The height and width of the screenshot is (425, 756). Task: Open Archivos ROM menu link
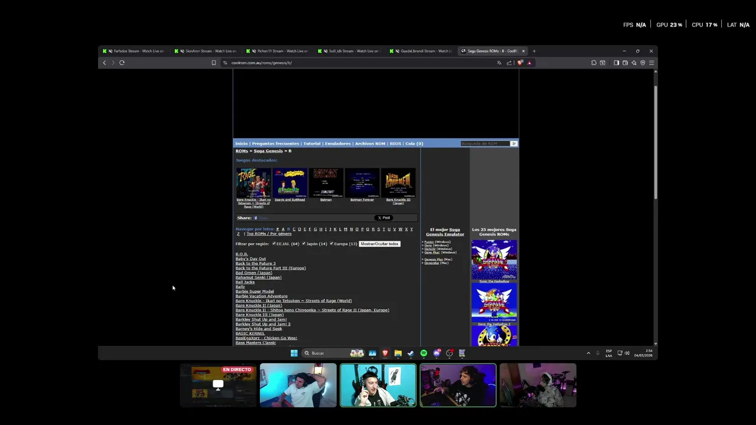pos(370,143)
